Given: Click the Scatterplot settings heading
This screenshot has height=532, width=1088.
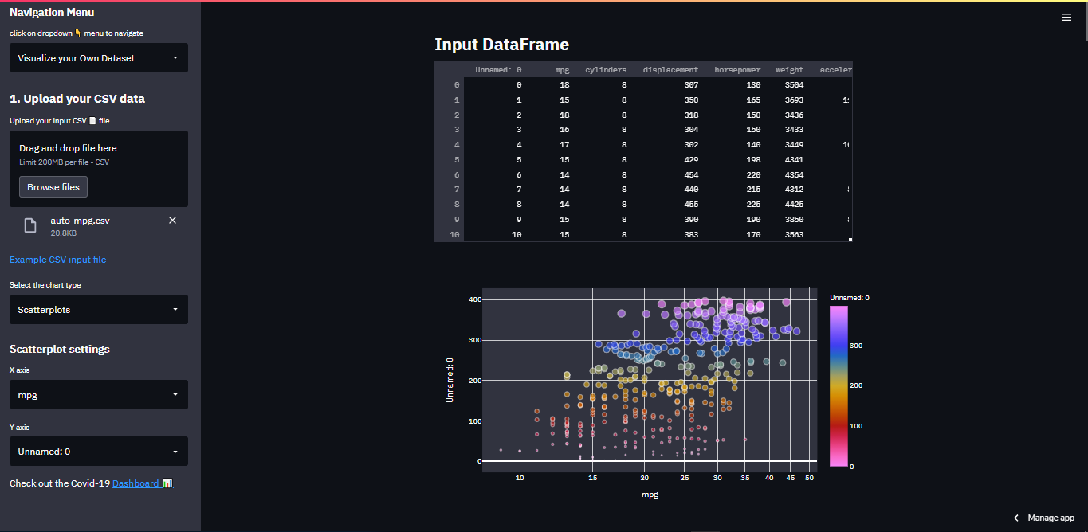Looking at the screenshot, I should click(60, 349).
